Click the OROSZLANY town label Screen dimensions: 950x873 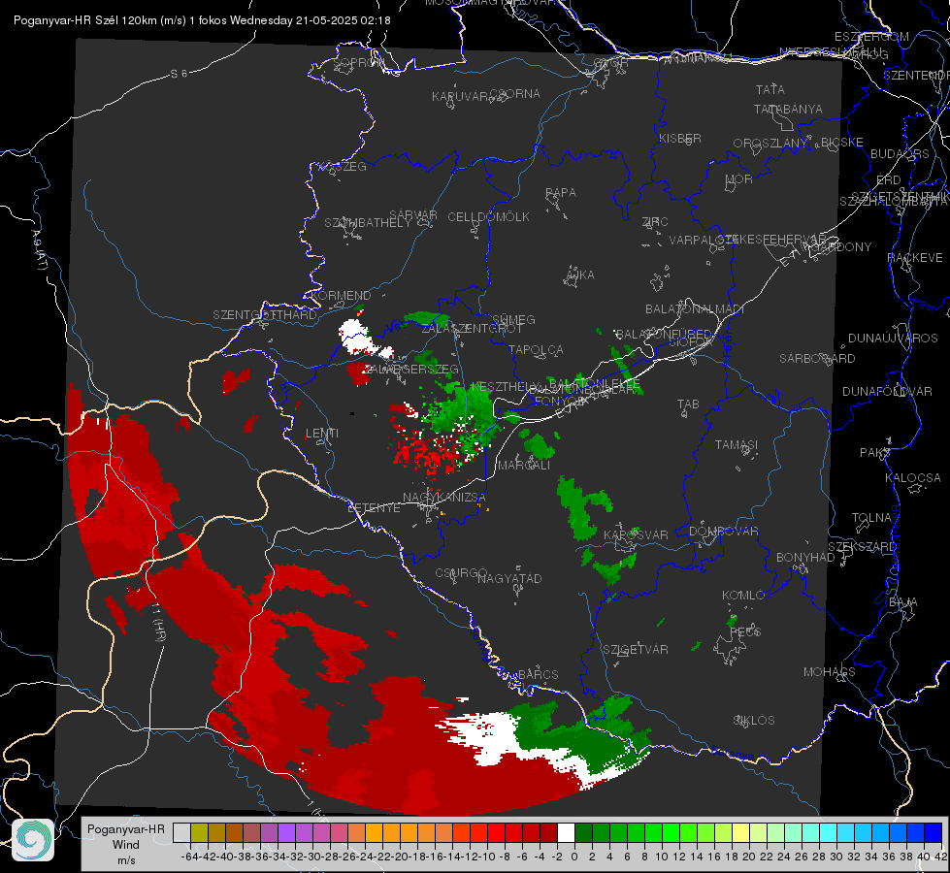click(x=770, y=144)
